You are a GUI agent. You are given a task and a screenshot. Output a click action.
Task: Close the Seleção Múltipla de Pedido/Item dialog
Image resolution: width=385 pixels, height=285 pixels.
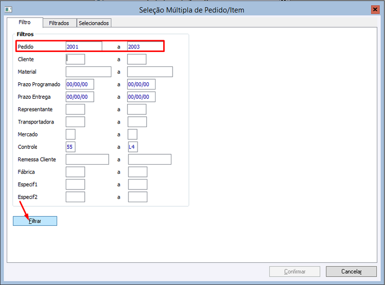(x=375, y=10)
